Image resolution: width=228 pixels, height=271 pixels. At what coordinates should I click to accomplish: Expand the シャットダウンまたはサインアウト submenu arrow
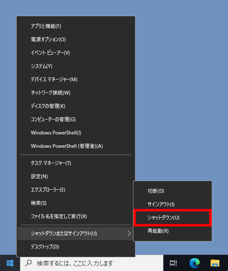pyautogui.click(x=129, y=234)
